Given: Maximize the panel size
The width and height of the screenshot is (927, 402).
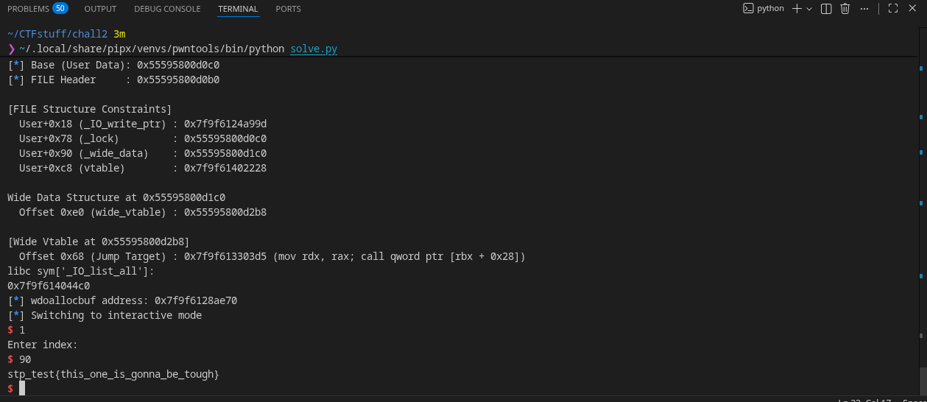Looking at the screenshot, I should [x=892, y=9].
